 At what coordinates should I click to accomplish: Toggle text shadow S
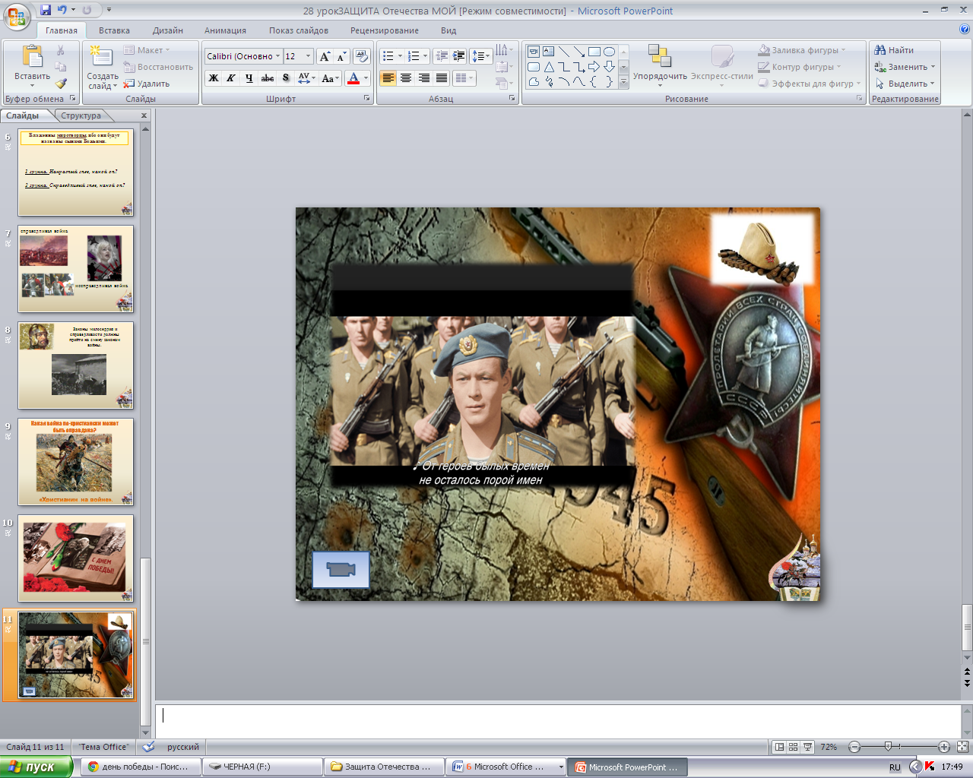[x=286, y=77]
